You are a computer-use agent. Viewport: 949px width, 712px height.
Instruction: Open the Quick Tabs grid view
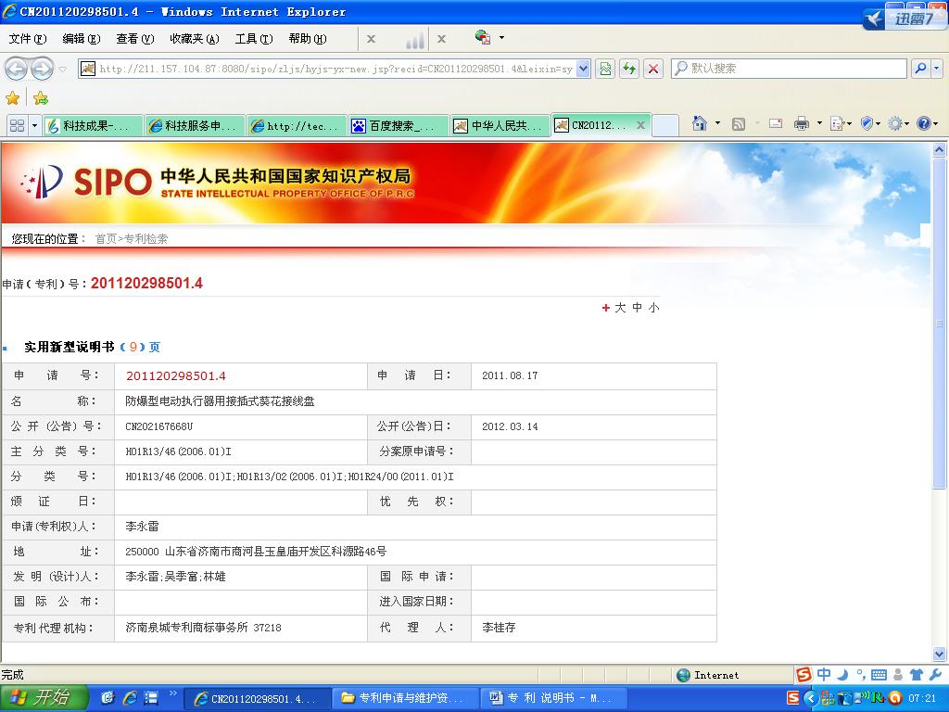click(17, 126)
